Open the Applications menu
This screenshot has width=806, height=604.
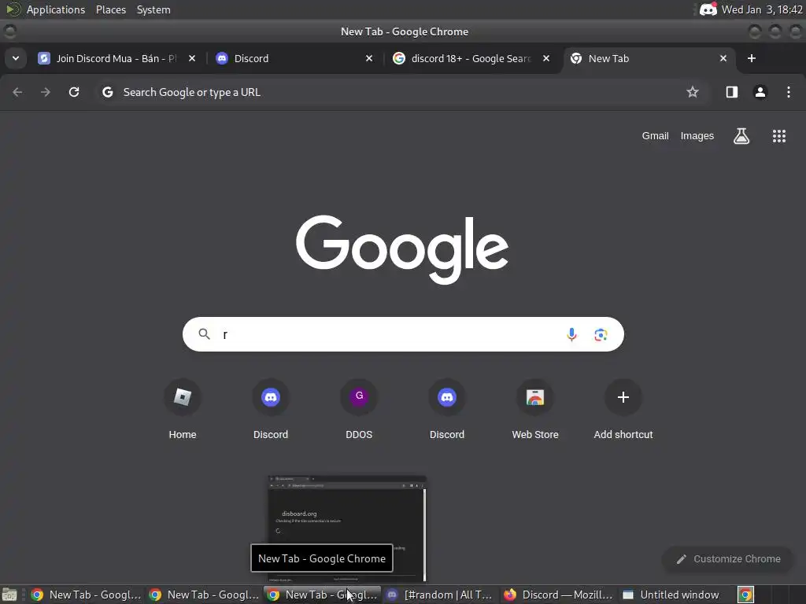pyautogui.click(x=56, y=9)
